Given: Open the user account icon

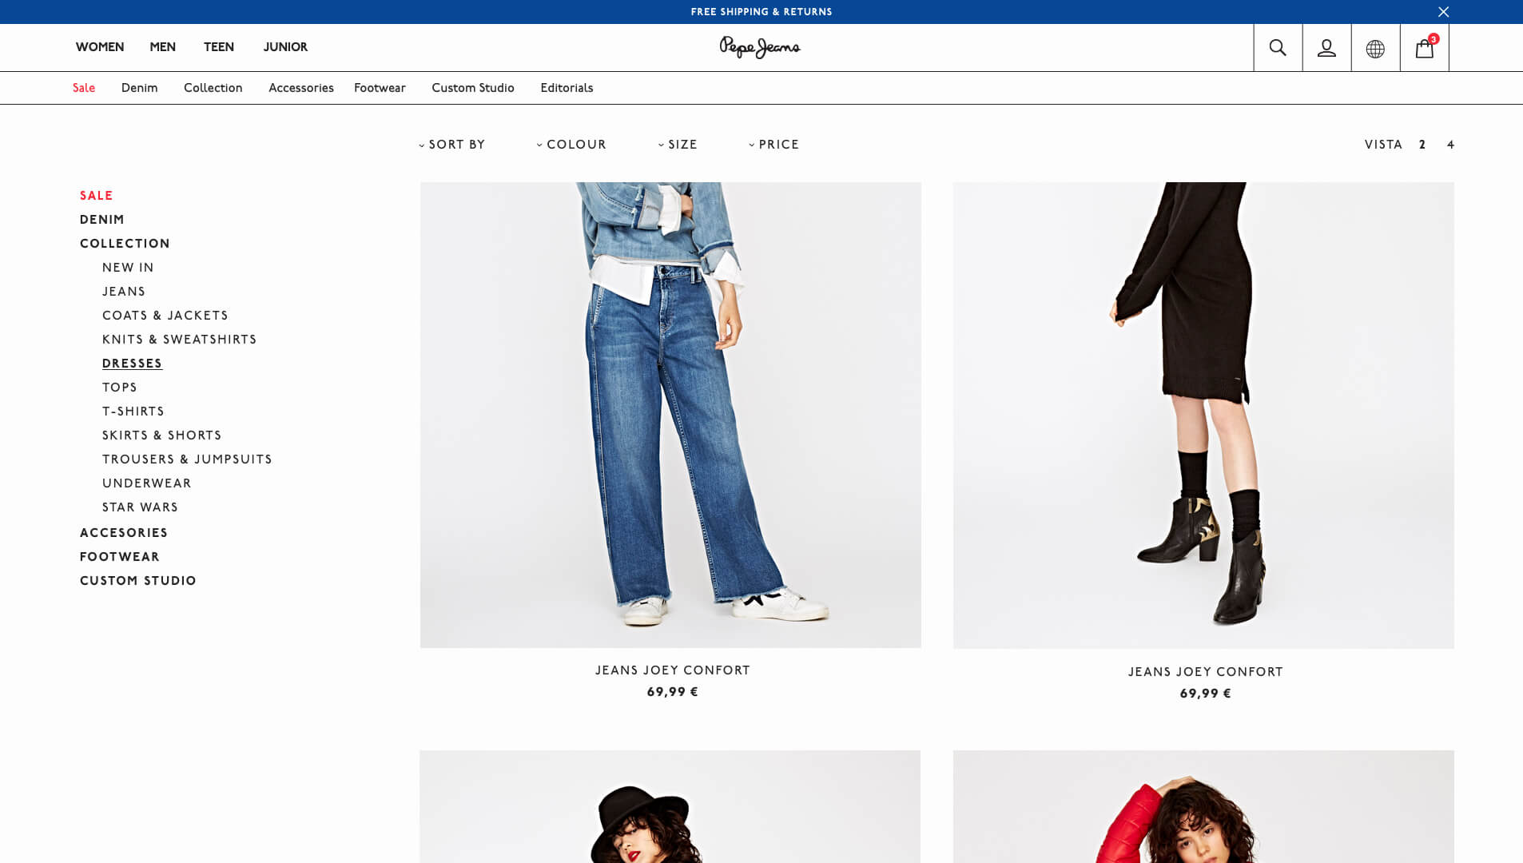Looking at the screenshot, I should pyautogui.click(x=1326, y=48).
